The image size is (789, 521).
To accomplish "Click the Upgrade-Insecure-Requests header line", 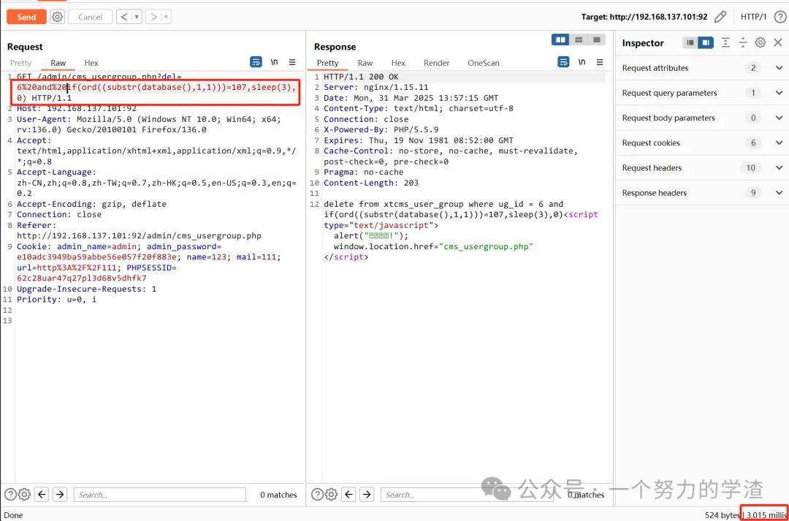I will 86,289.
